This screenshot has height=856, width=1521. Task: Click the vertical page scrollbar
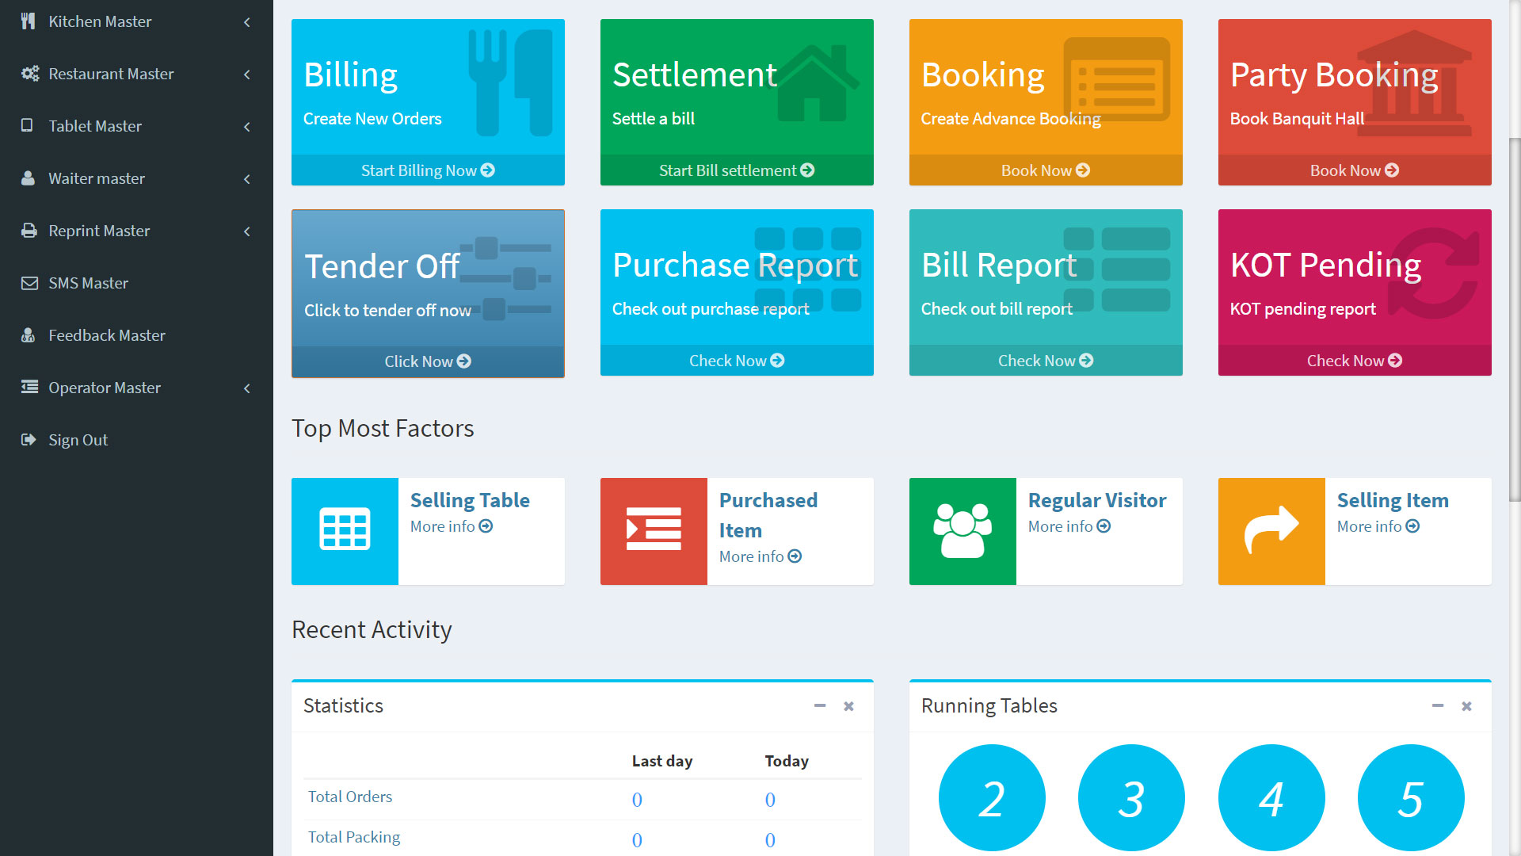tap(1515, 317)
